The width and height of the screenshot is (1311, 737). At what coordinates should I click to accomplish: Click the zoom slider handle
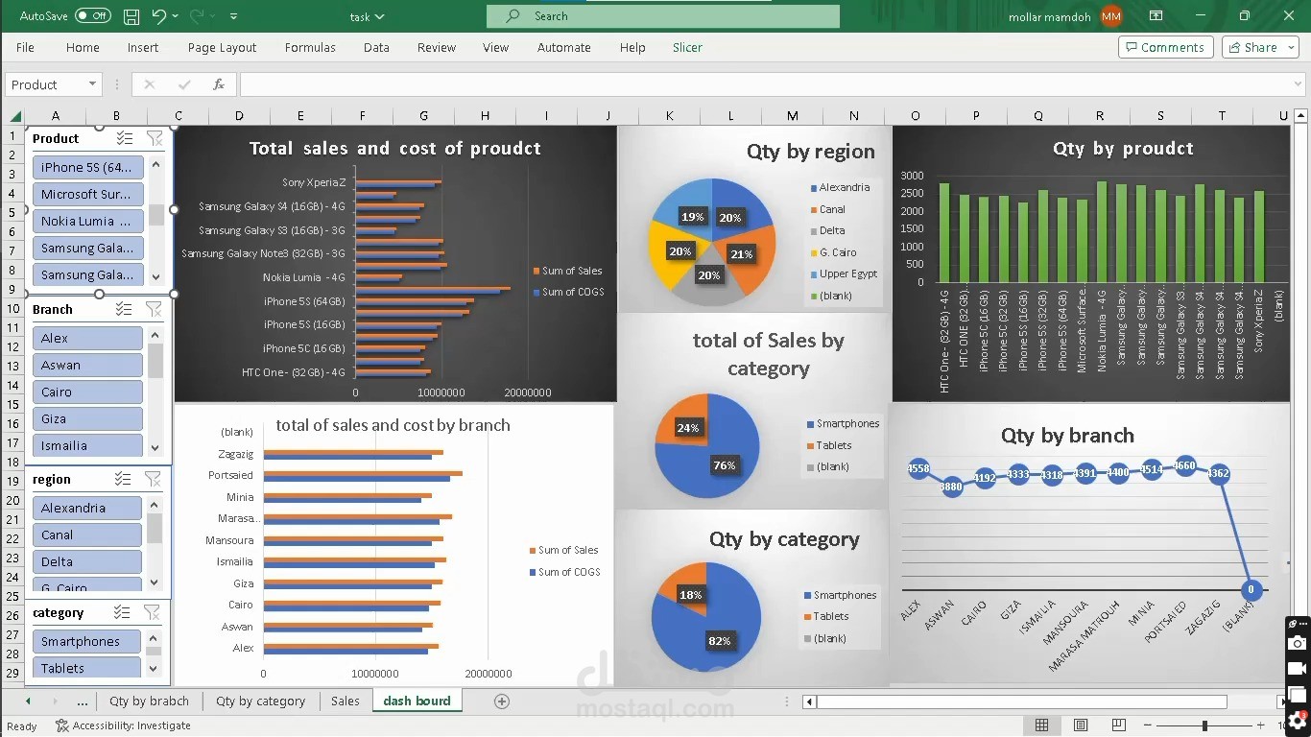pos(1204,725)
